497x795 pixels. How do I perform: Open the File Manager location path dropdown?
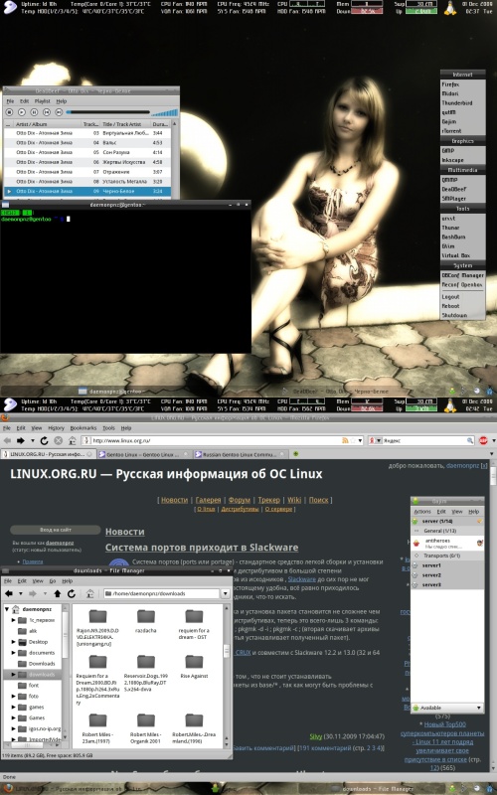[x=226, y=593]
